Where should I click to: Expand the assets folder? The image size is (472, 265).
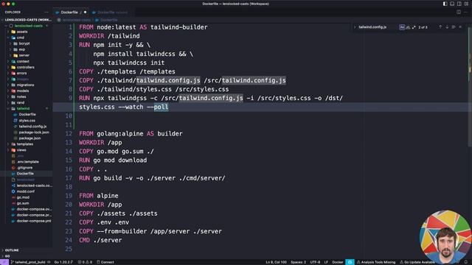coord(21,32)
